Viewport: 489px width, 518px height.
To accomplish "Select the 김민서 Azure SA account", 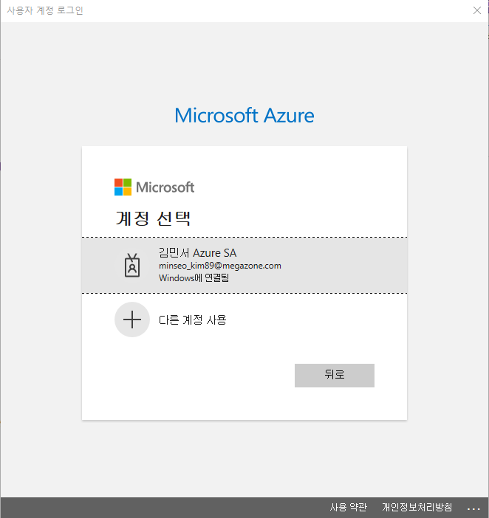I will (244, 266).
